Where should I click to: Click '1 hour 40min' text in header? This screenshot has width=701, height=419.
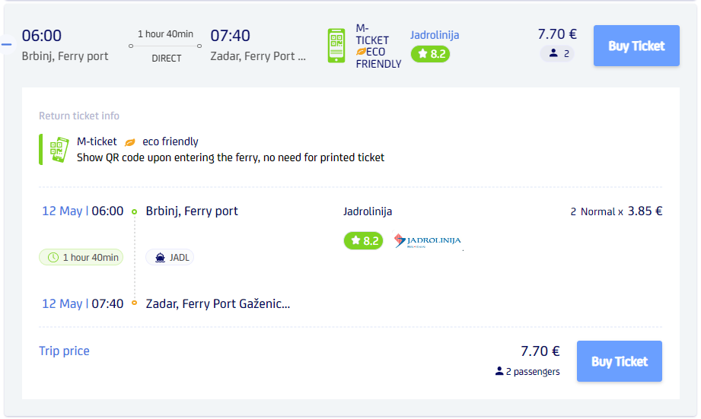165,34
